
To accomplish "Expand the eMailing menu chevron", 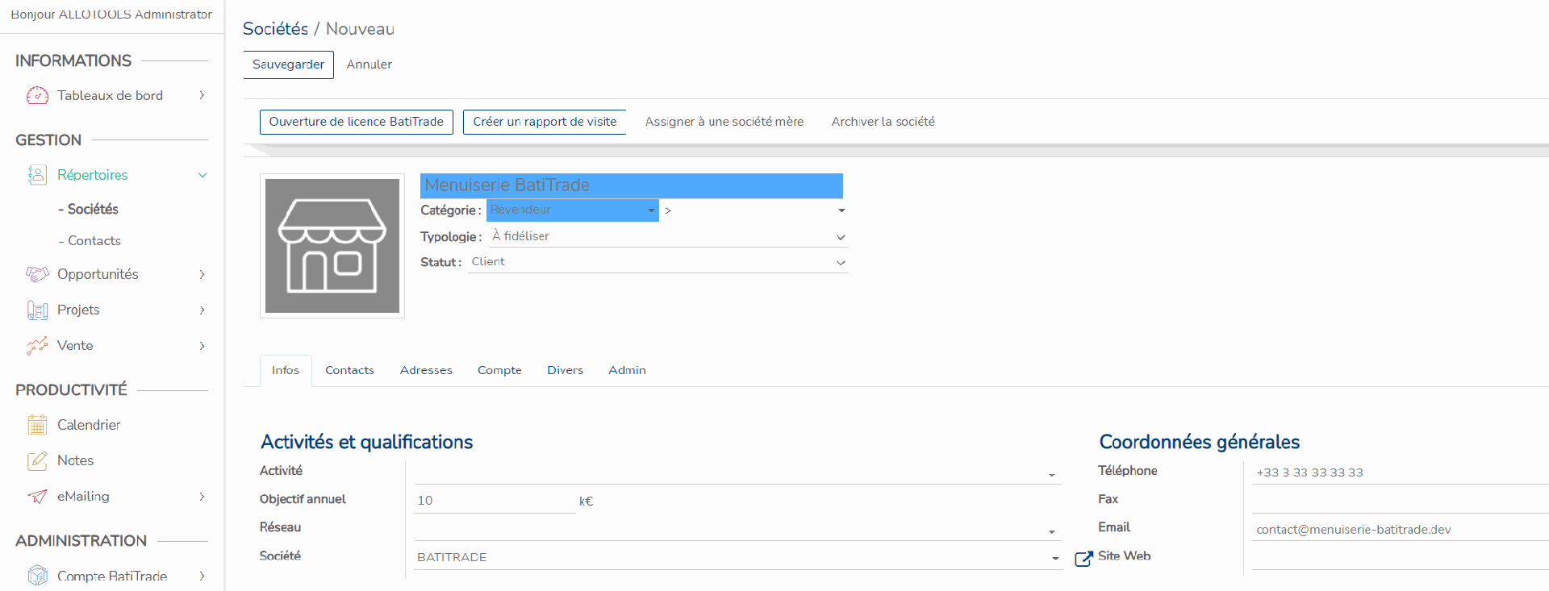I will [x=202, y=496].
